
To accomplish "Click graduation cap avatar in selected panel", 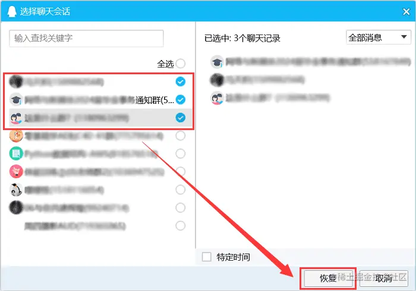I will click(217, 62).
